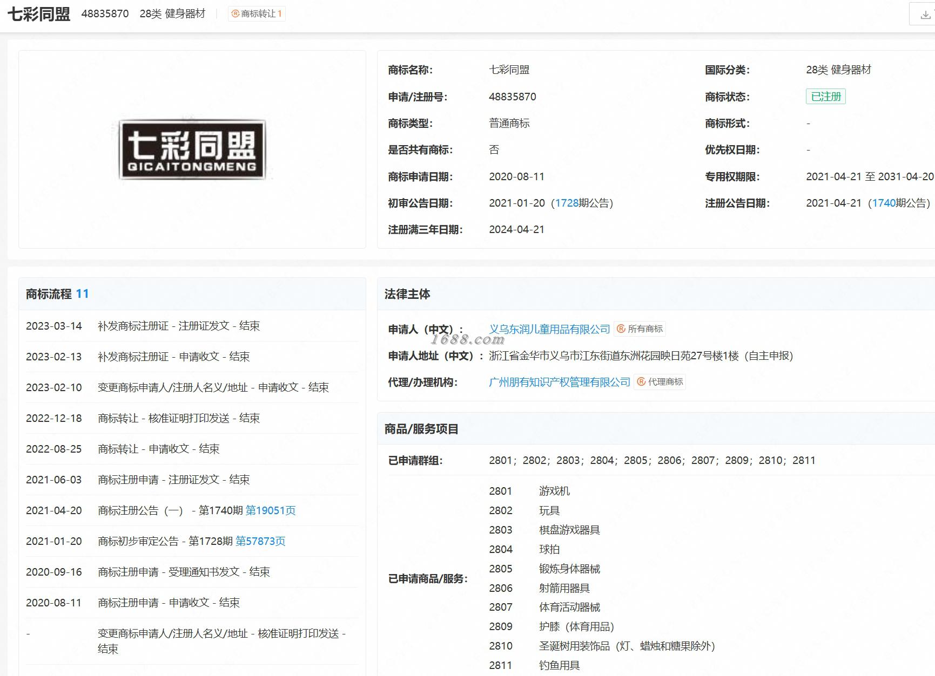This screenshot has height=676, width=935.
Task: Click the 专用权期限 date range value
Action: (x=870, y=176)
